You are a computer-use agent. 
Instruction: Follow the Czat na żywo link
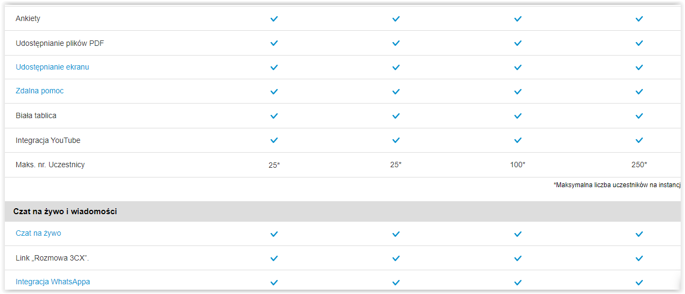click(38, 233)
